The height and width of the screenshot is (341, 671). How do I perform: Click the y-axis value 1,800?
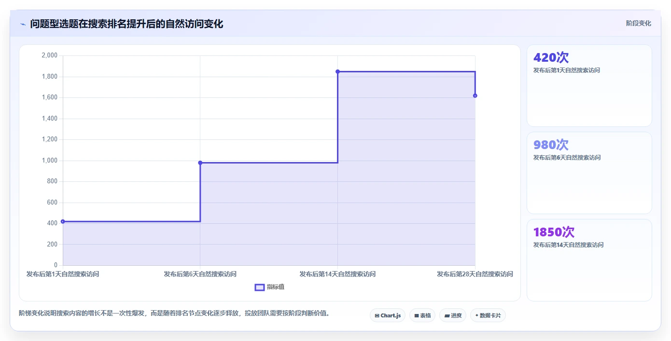[x=50, y=77]
